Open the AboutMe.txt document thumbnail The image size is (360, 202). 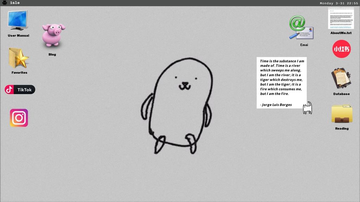341,18
